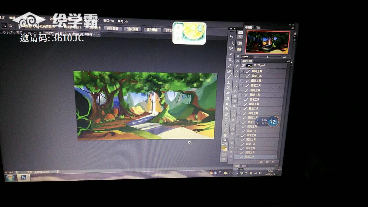Image resolution: width=368 pixels, height=207 pixels.
Task: Delete current state in the History panel
Action: coord(272,162)
